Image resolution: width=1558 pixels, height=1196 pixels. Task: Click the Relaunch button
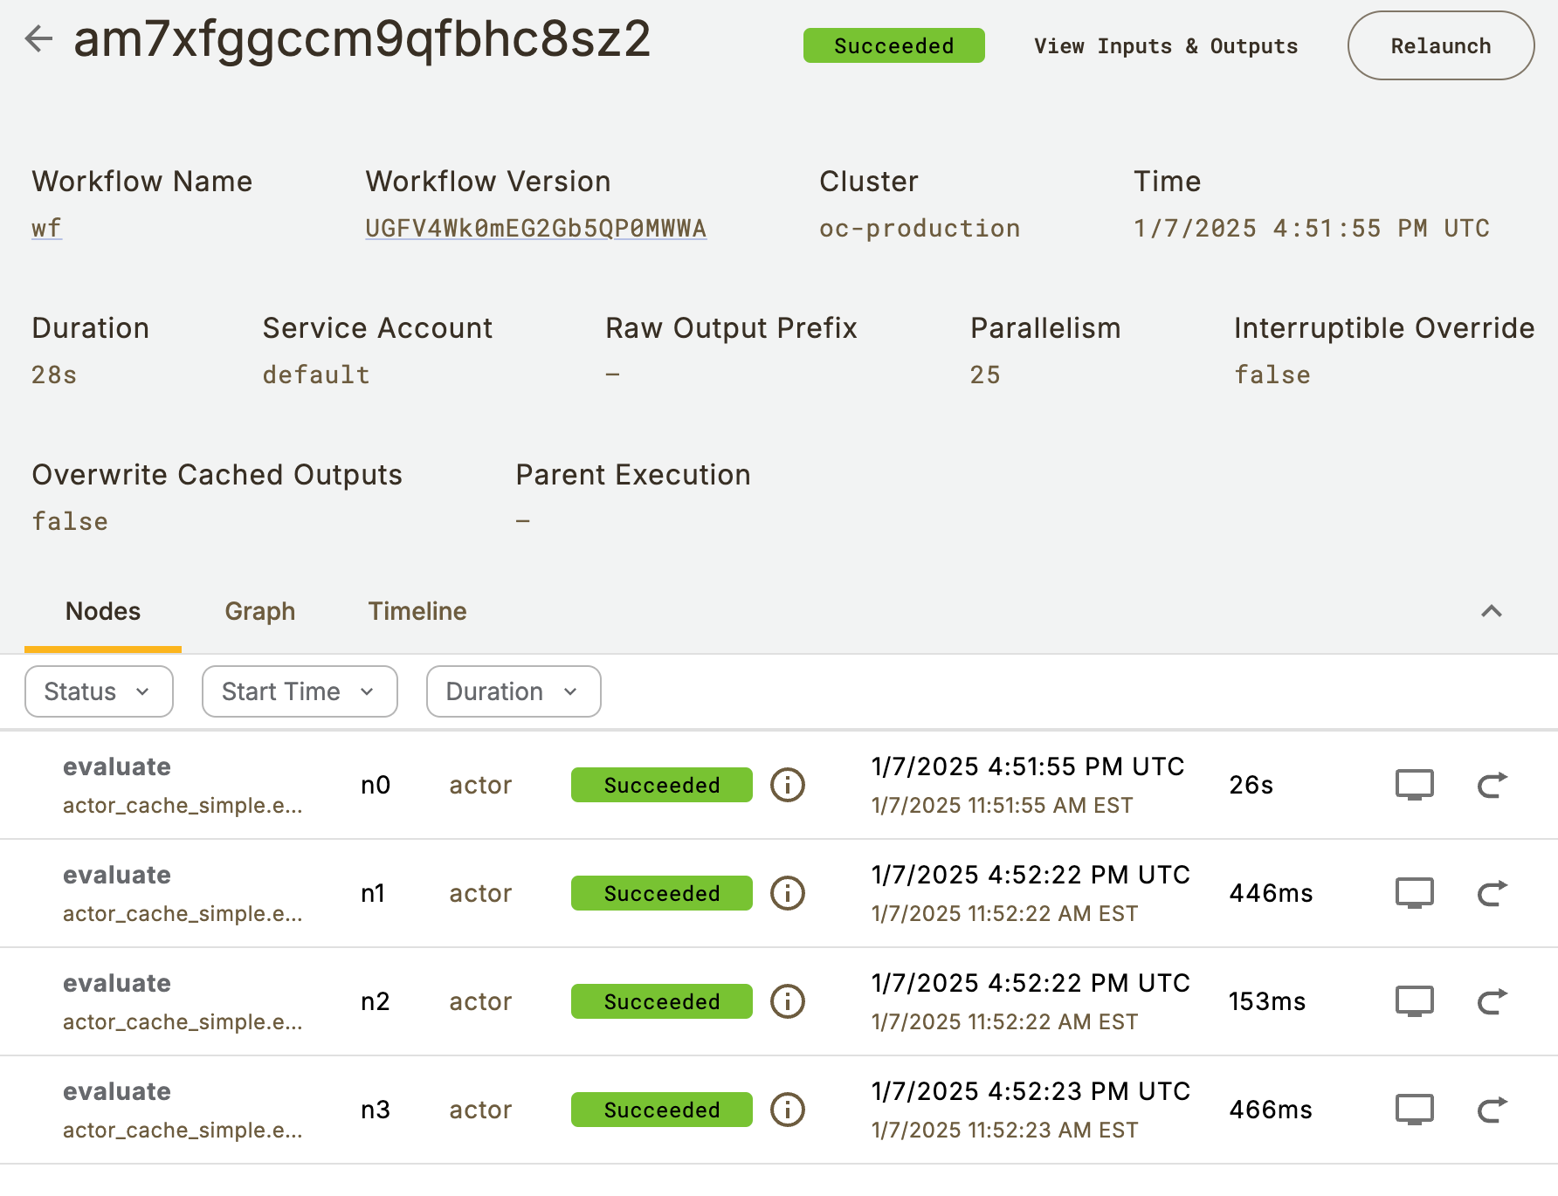[1440, 46]
